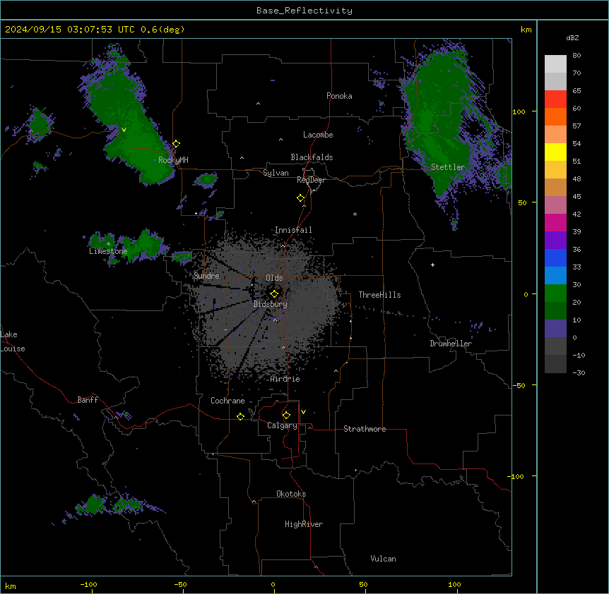609x594 pixels.
Task: Click the RedDeer city label
Action: pos(311,180)
